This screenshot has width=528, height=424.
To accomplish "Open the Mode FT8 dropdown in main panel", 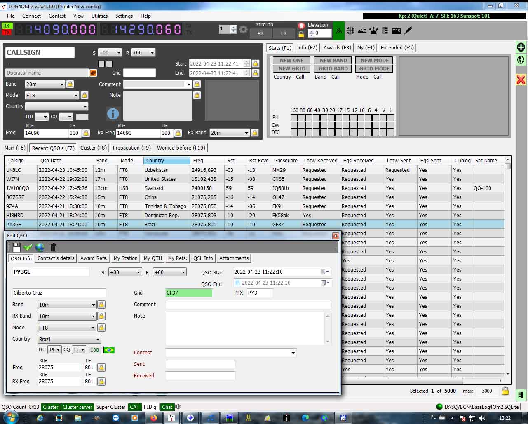I will click(x=76, y=96).
